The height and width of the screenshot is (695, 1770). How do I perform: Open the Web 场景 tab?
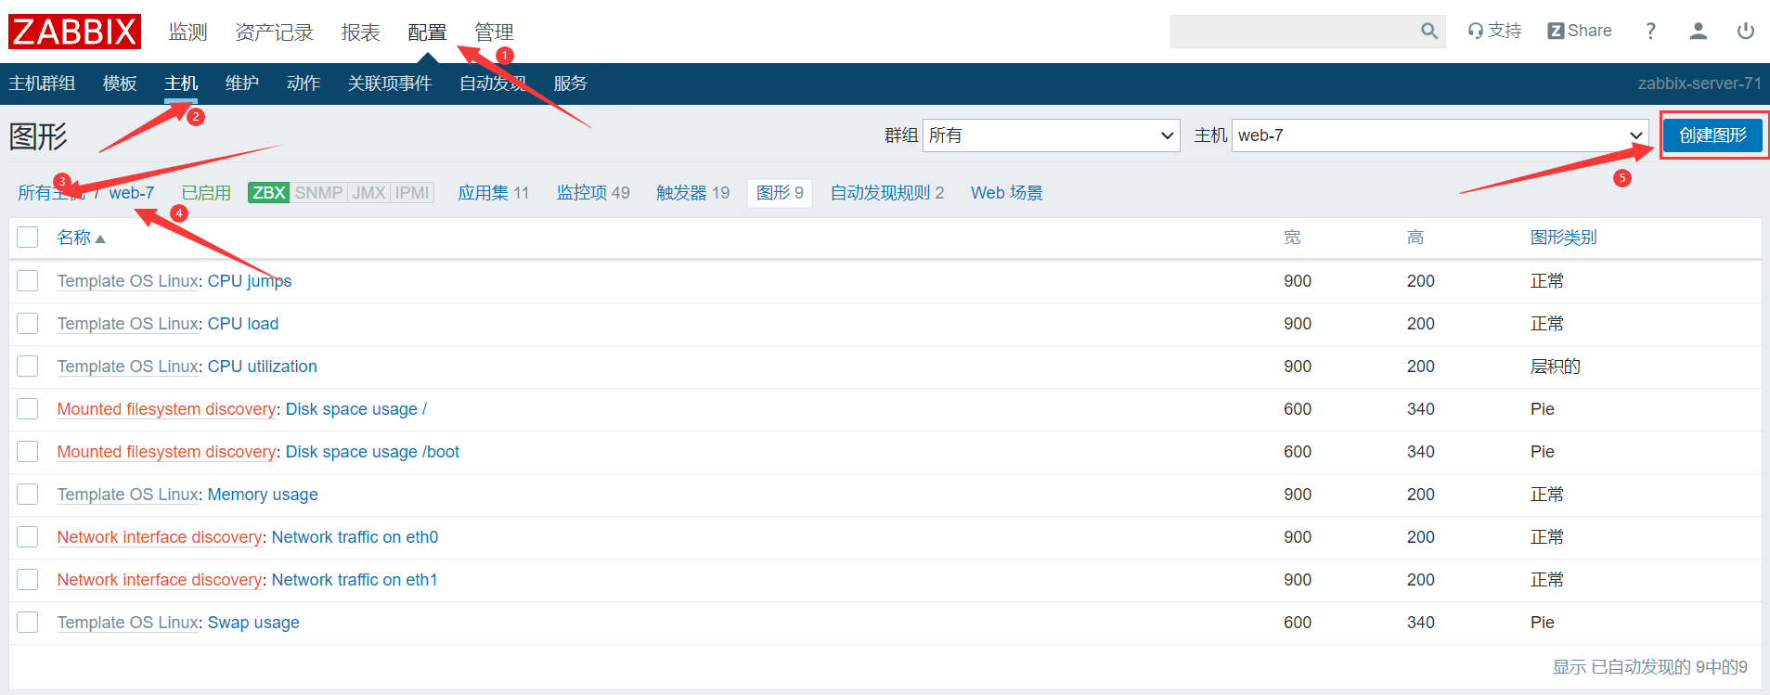click(x=1007, y=193)
